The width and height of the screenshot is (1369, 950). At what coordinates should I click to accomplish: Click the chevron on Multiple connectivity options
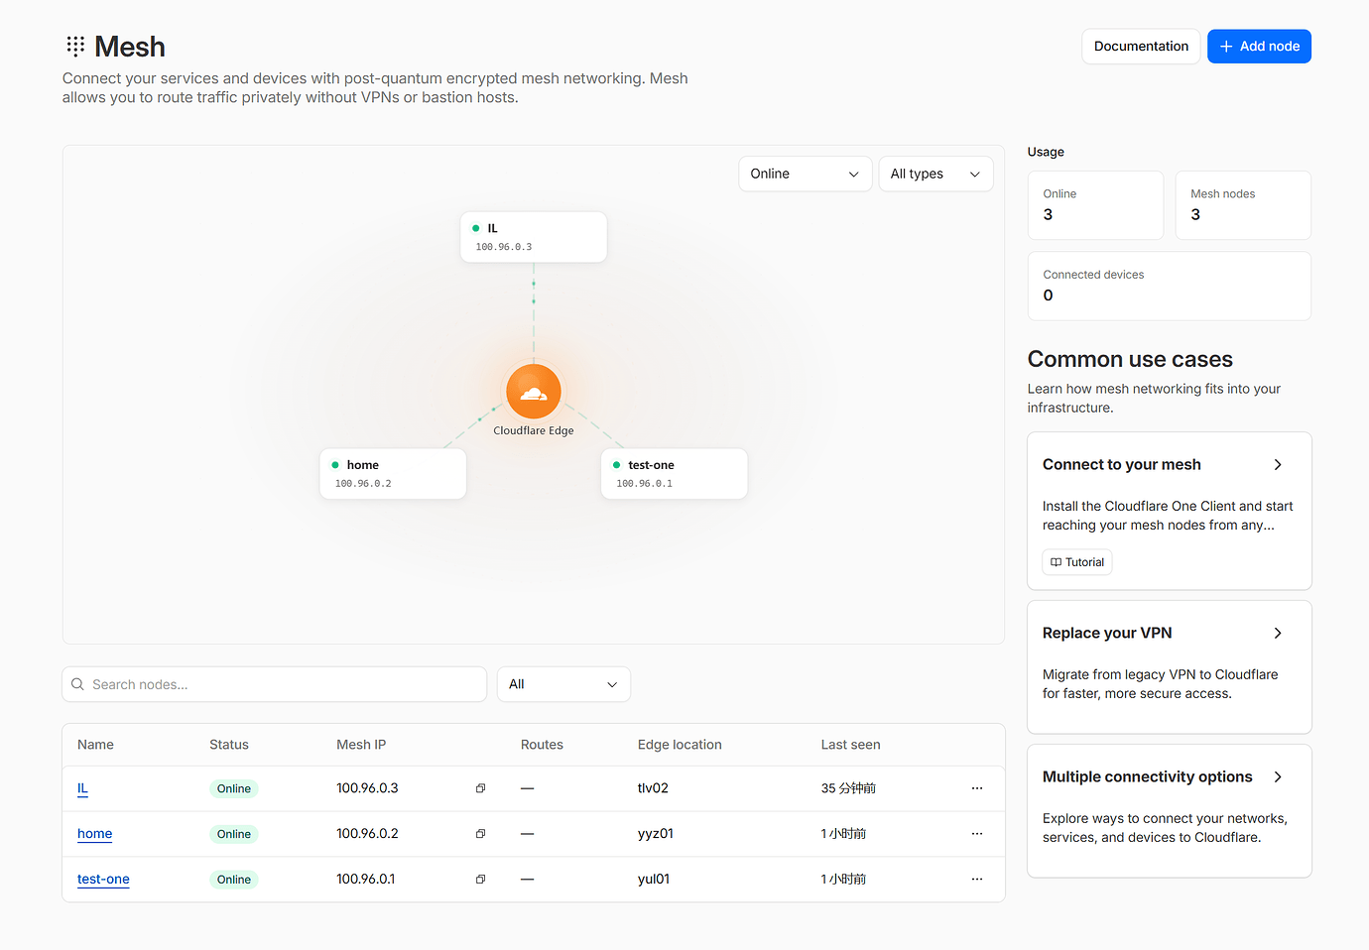[x=1278, y=777]
